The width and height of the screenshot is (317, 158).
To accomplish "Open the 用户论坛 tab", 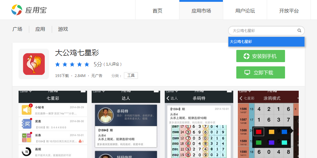I will click(x=245, y=11).
